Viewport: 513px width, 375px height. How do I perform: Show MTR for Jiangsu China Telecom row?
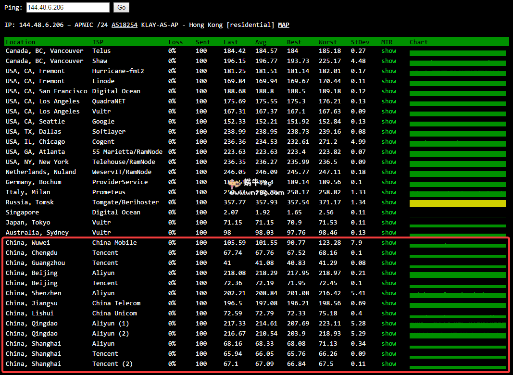[388, 303]
